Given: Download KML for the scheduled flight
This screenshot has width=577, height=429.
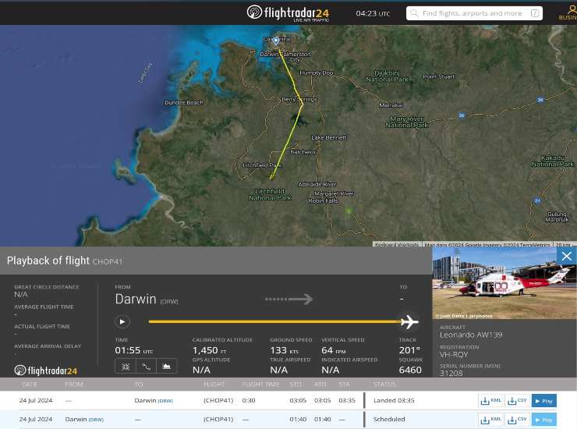Looking at the screenshot, I should click(x=491, y=419).
